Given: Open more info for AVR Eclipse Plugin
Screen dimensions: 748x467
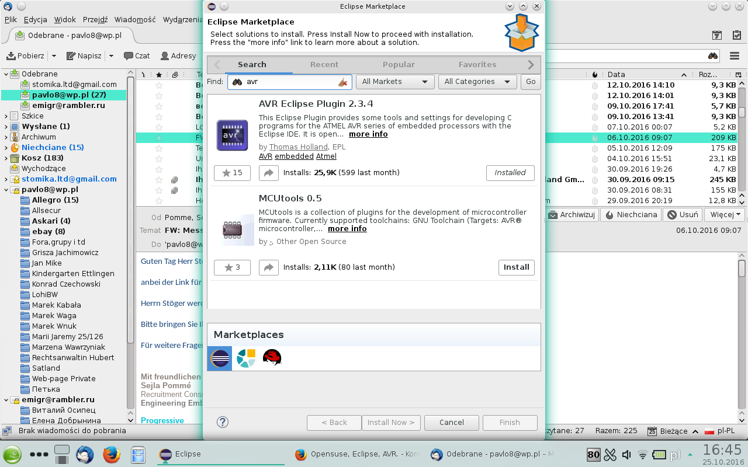Looking at the screenshot, I should click(x=368, y=134).
